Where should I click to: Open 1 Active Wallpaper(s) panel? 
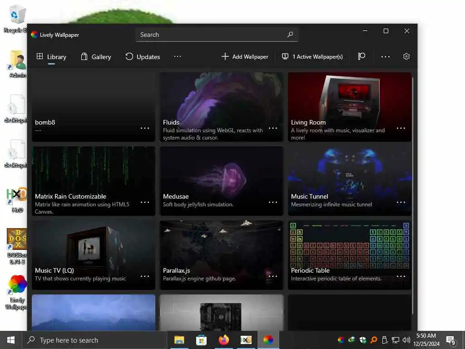coord(312,57)
